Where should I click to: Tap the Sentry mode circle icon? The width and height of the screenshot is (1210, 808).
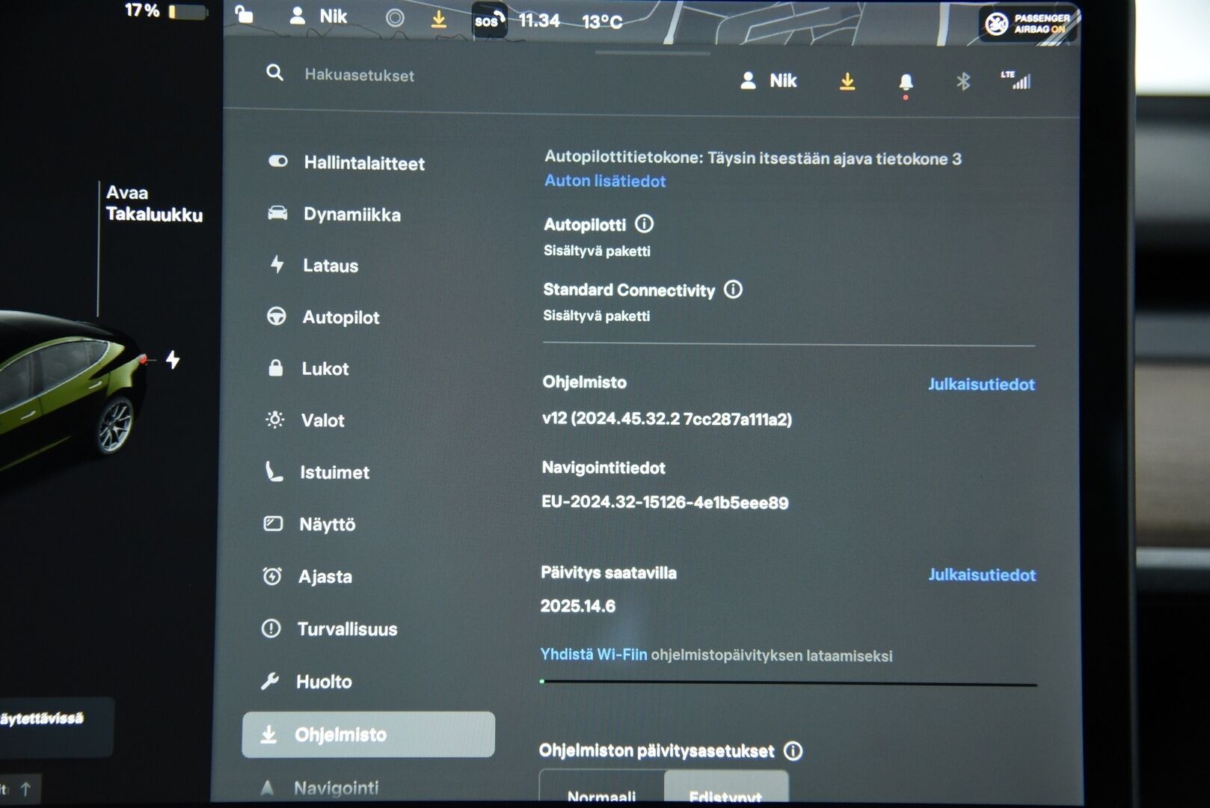(395, 17)
